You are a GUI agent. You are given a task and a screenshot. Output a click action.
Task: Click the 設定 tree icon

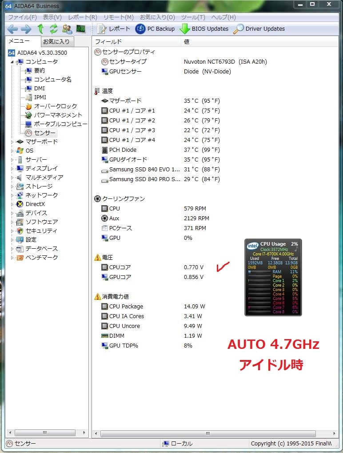20,240
